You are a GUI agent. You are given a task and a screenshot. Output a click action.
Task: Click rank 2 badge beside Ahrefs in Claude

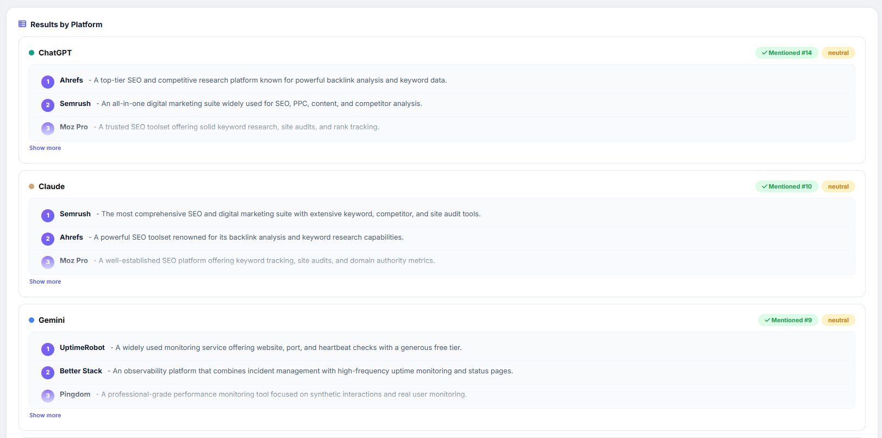point(48,239)
